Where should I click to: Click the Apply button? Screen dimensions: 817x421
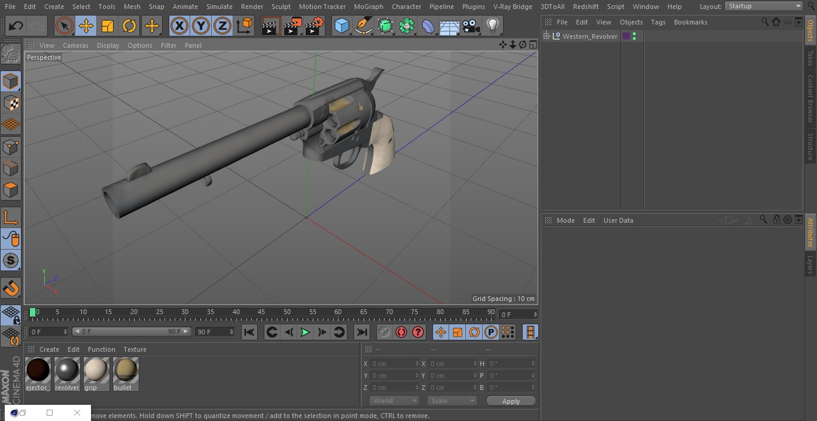[x=511, y=401]
